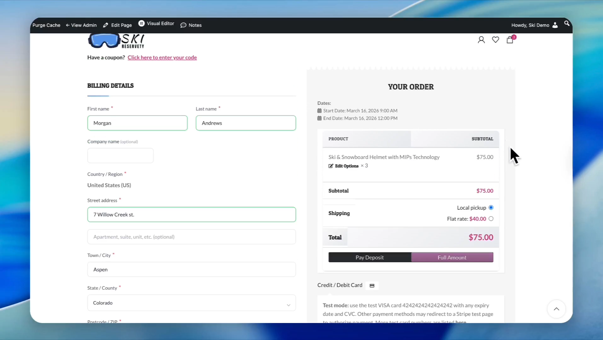Select the Local pickup shipping option
Screen dimensions: 603x340
pos(491,207)
